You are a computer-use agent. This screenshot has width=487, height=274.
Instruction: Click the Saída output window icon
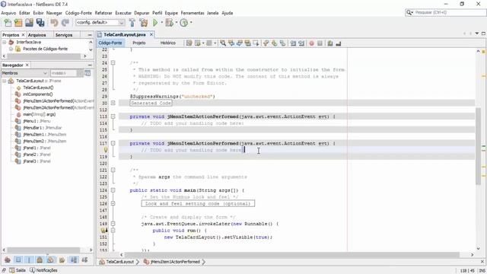click(x=12, y=270)
